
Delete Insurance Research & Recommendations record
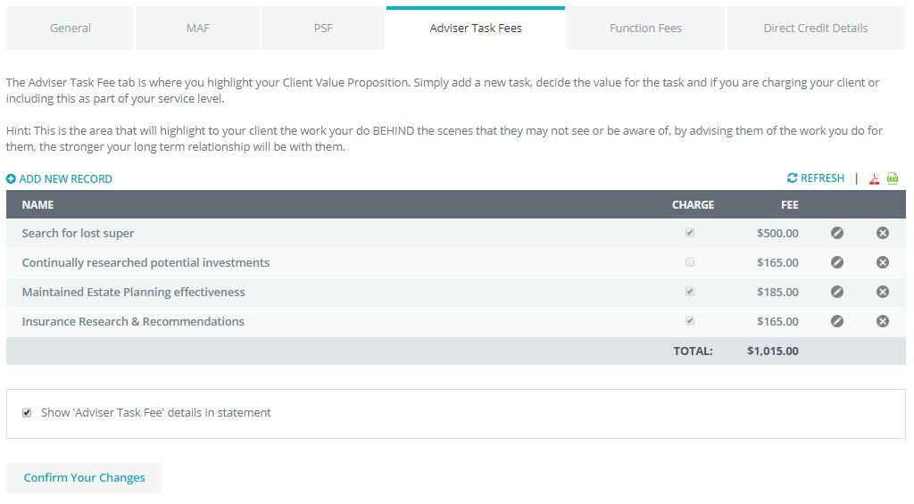tap(883, 321)
